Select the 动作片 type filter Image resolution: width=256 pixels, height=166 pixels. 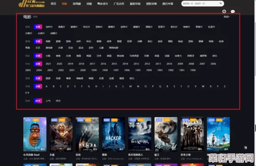(x=49, y=27)
